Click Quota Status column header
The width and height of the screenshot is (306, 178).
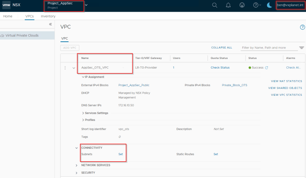click(219, 58)
